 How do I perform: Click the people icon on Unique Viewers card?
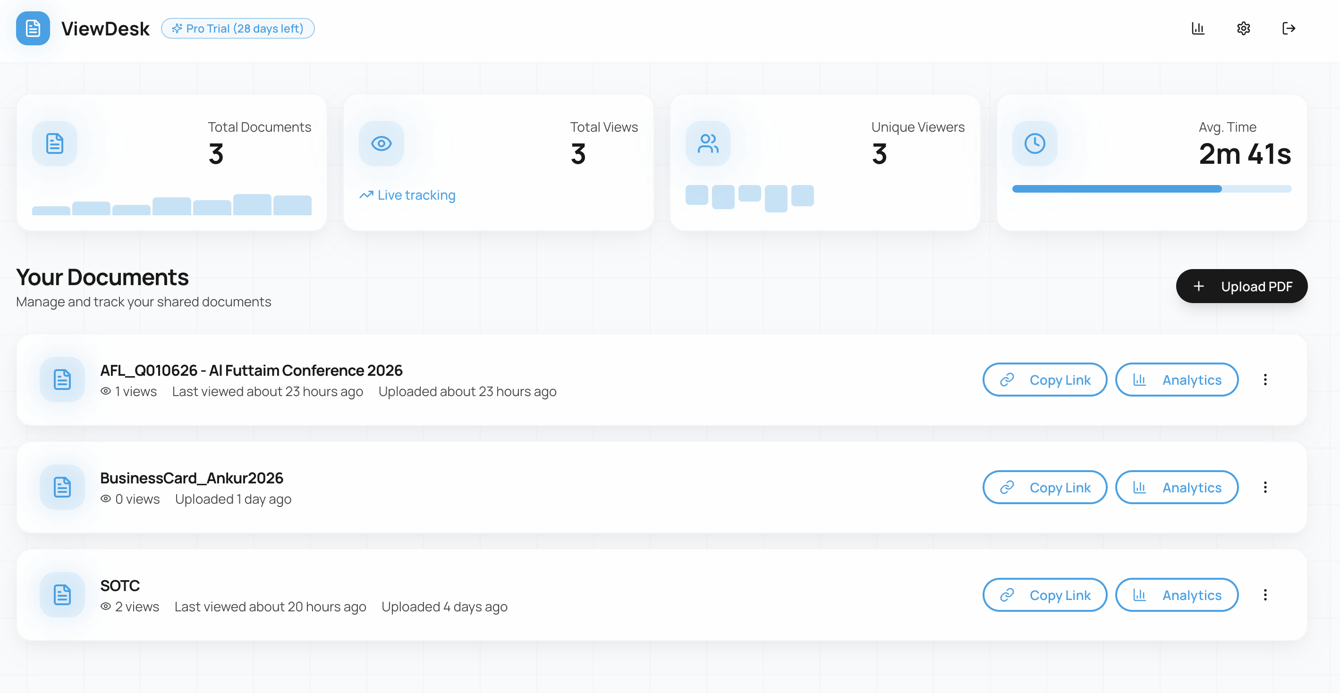tap(707, 144)
